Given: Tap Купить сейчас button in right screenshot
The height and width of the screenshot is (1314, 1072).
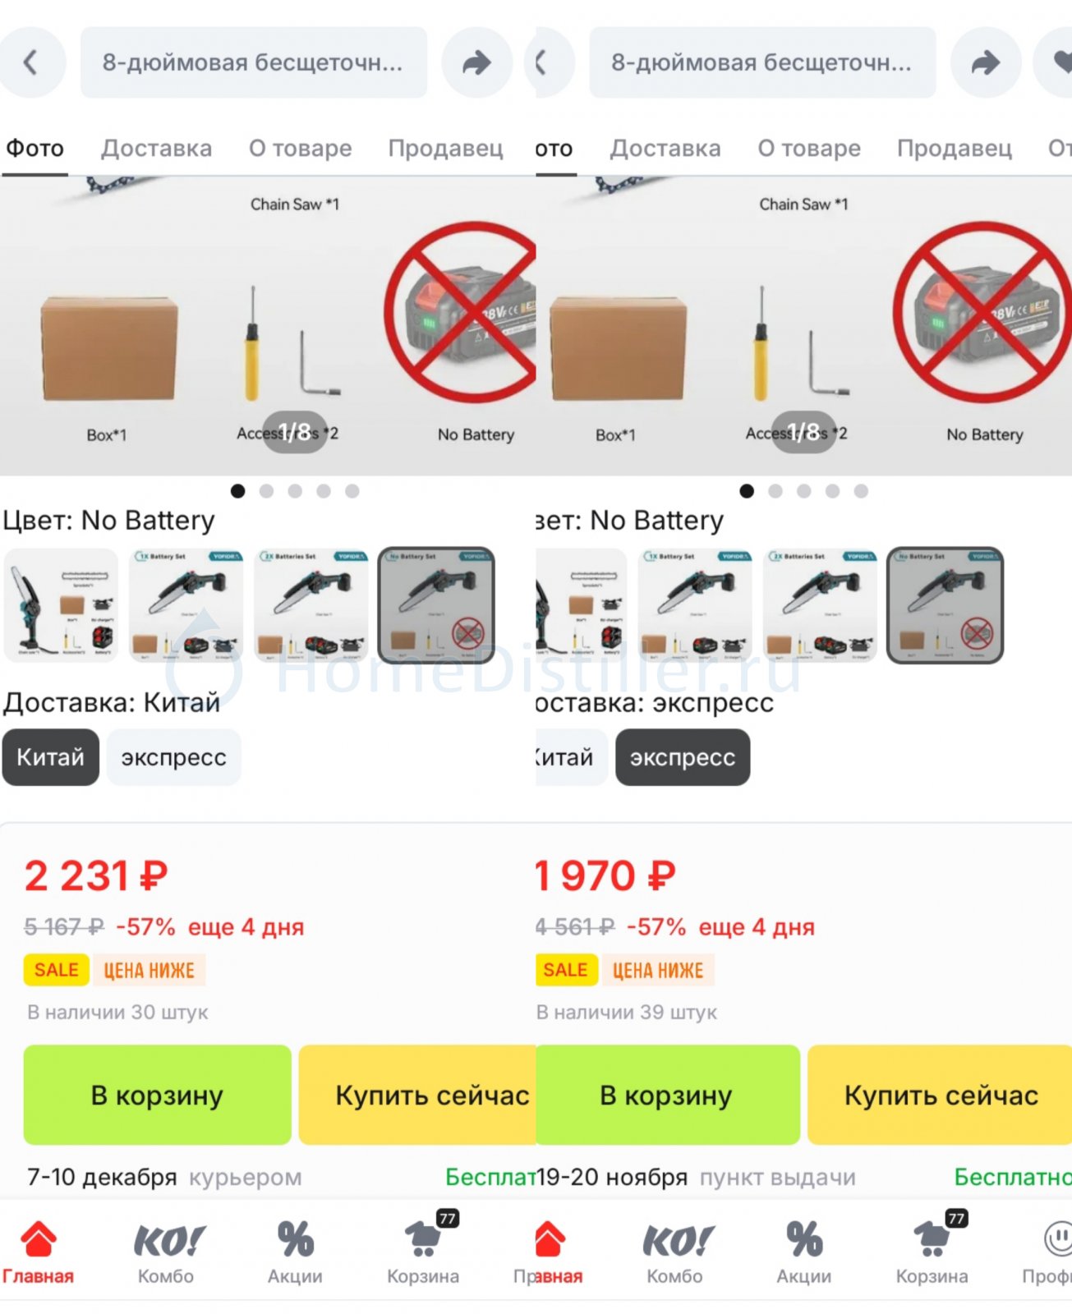Looking at the screenshot, I should [941, 1095].
